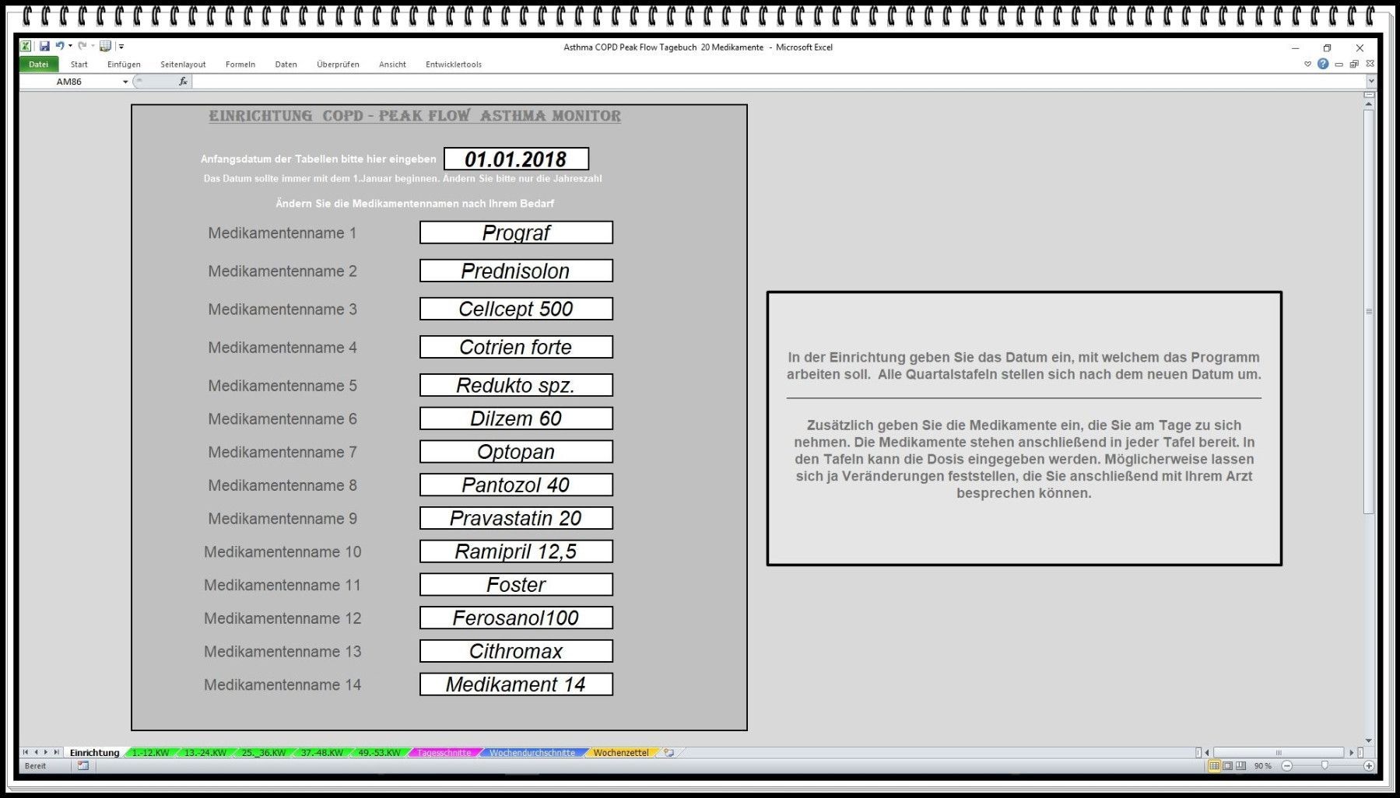Click the Prednisolon medication name field
The width and height of the screenshot is (1400, 798).
pyautogui.click(x=516, y=271)
